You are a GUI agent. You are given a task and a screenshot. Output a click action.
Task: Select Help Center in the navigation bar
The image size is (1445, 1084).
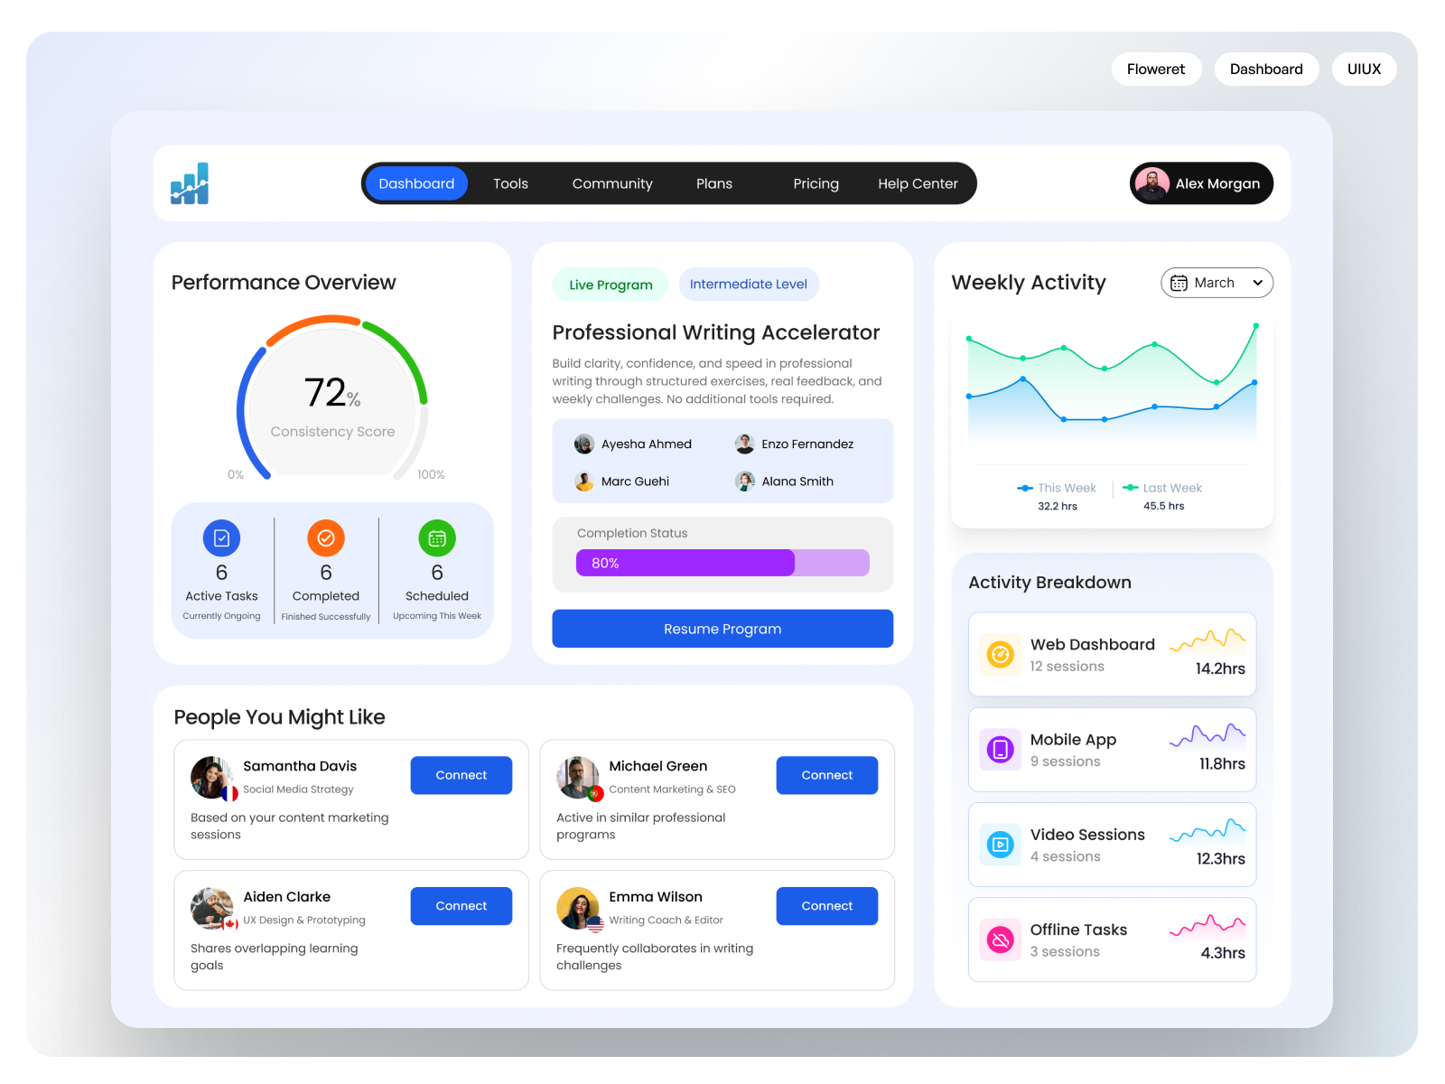click(x=918, y=183)
